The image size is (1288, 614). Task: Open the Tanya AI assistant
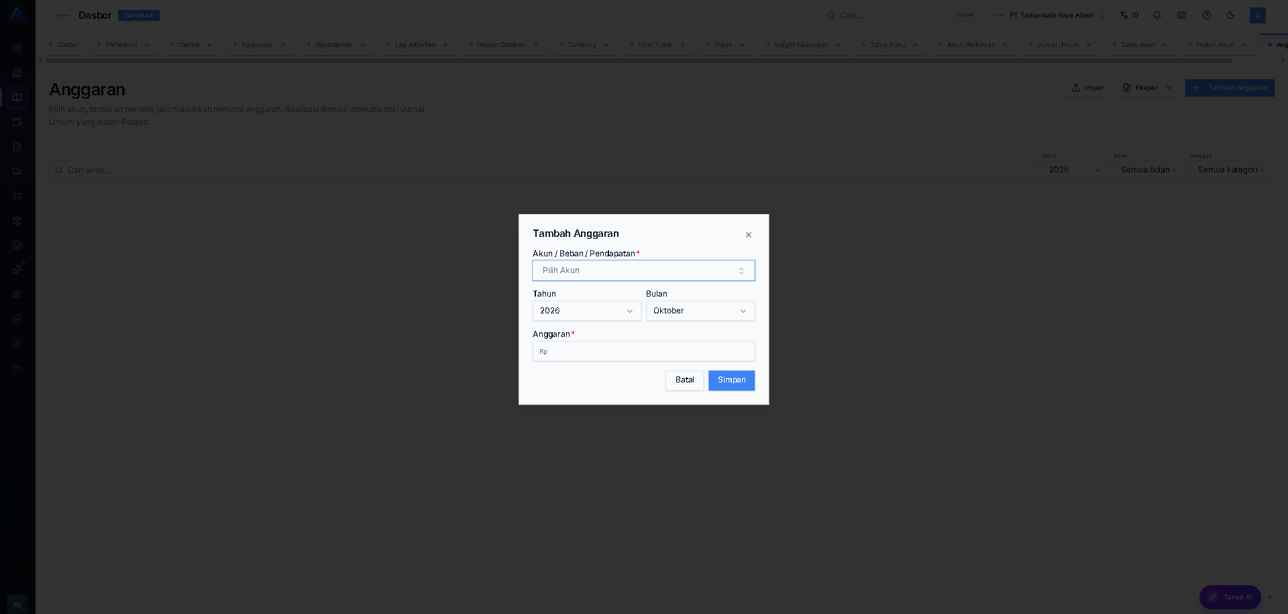point(1230,597)
